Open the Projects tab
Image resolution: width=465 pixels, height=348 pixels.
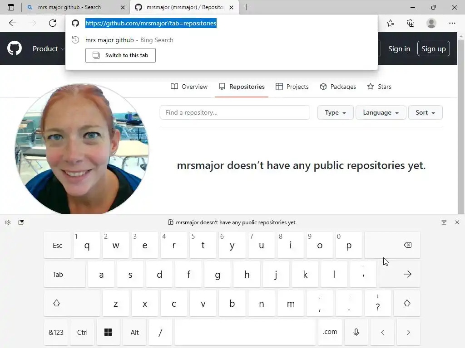(292, 87)
